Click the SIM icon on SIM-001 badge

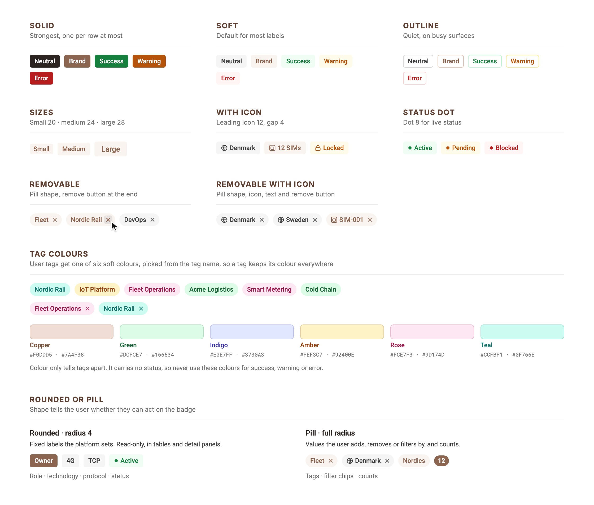point(334,219)
